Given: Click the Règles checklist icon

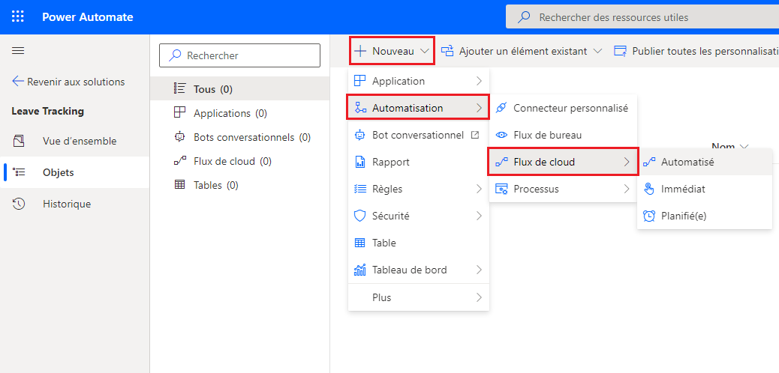Looking at the screenshot, I should tap(359, 189).
